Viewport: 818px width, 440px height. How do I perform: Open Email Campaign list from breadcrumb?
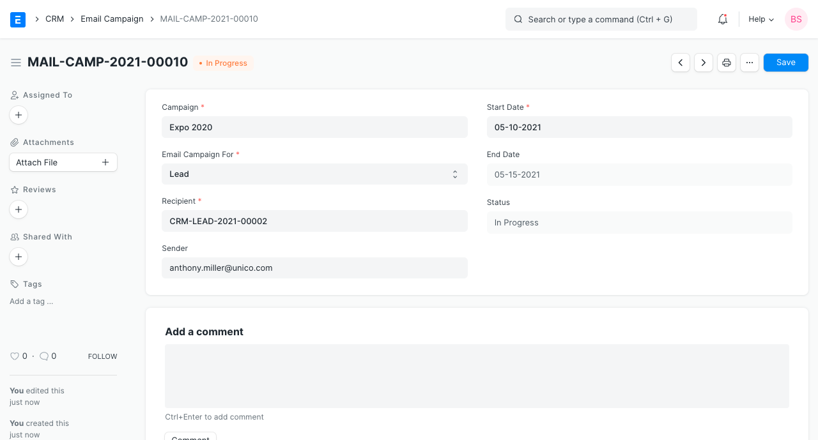click(112, 19)
